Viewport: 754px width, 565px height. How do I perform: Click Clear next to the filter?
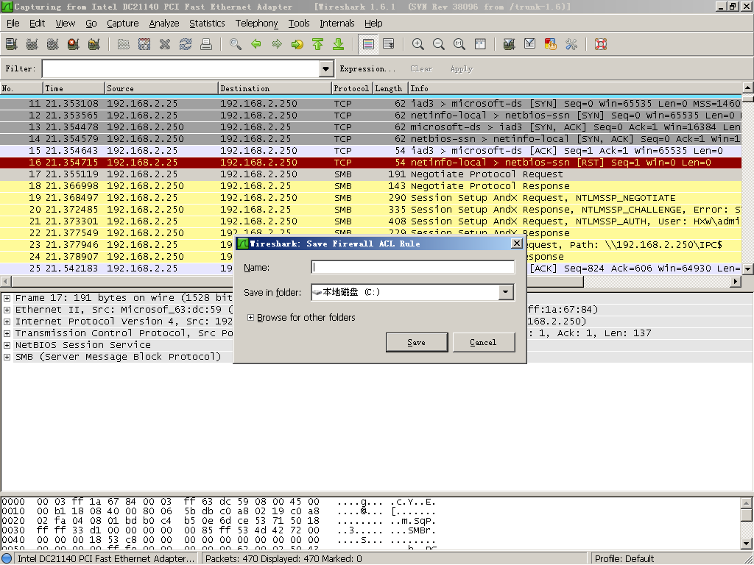click(421, 68)
